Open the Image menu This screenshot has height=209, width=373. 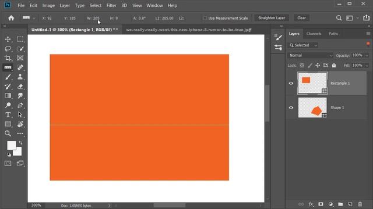tap(48, 5)
